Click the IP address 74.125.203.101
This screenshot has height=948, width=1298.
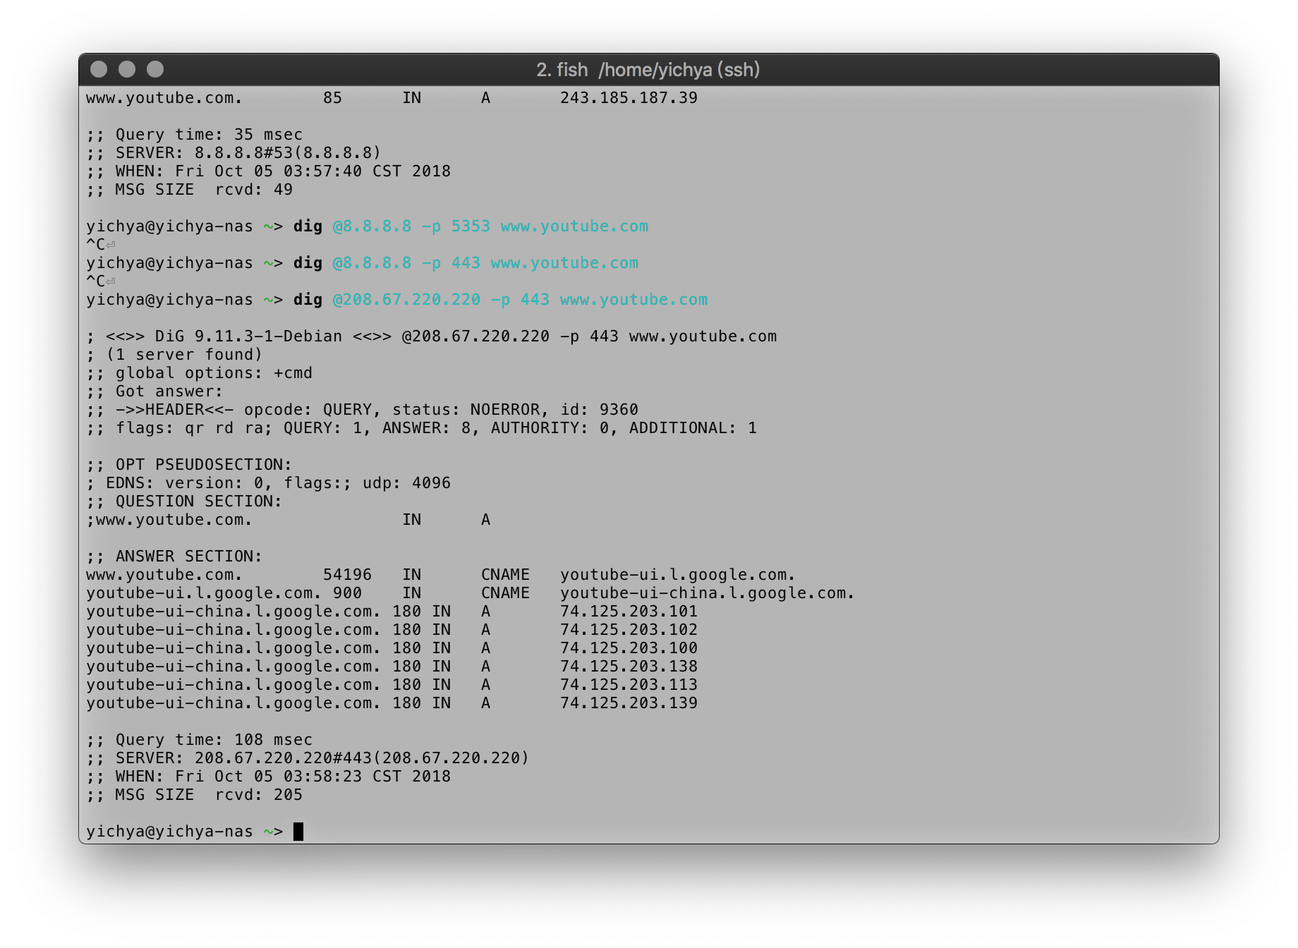(628, 612)
